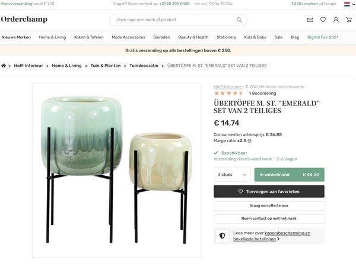Click the product star rating
Screen dimensions: 356x264
pos(228,93)
